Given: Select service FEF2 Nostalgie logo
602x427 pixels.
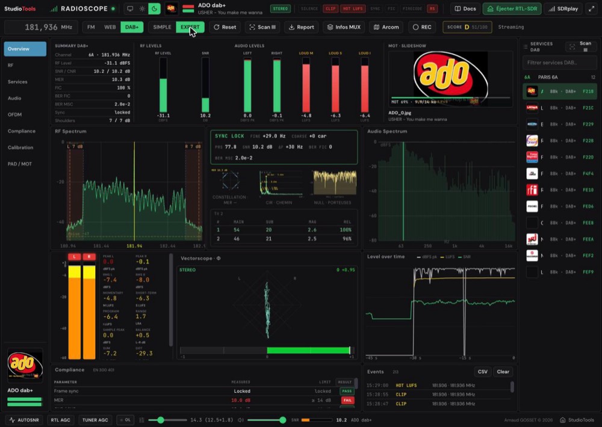Looking at the screenshot, I should (560, 256).
